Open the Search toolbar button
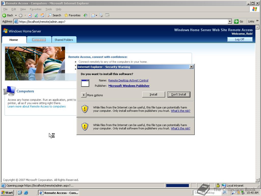Screen dimensions: 261x196 pos(55,15)
